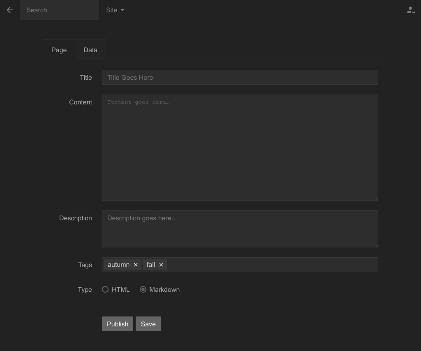Click the Description box resize handle
Viewport: 421px width, 351px height.
376,245
